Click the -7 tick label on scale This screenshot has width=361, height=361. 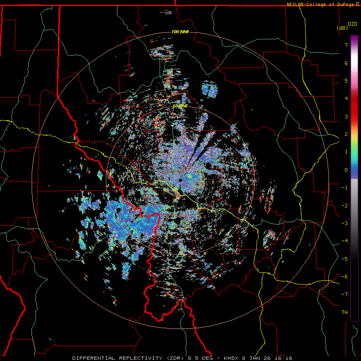pos(345,294)
